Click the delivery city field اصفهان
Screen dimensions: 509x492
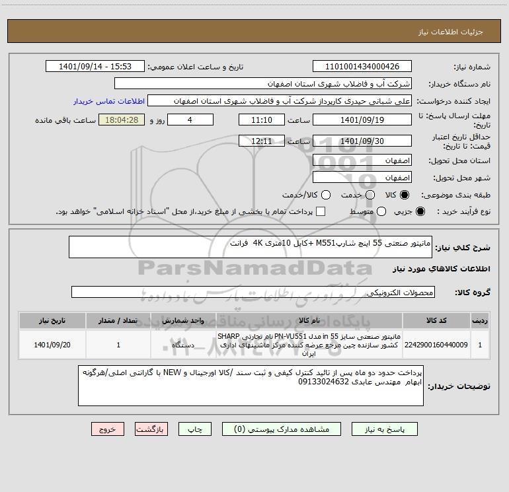(x=362, y=178)
